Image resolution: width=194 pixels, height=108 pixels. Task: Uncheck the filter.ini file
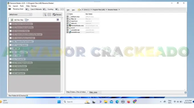tap(67, 19)
